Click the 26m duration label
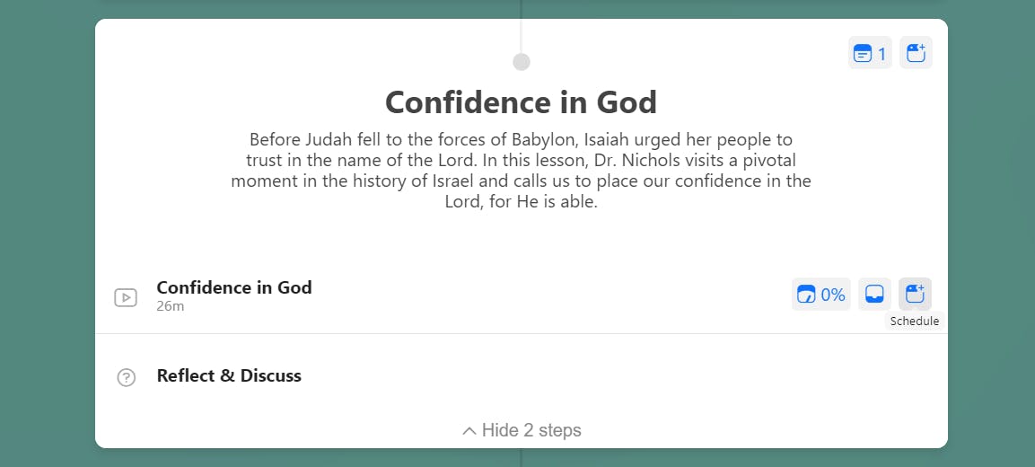1035x467 pixels. pyautogui.click(x=171, y=306)
